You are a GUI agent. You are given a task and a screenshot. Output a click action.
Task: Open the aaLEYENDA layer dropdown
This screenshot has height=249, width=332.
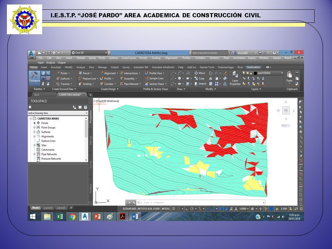click(282, 73)
